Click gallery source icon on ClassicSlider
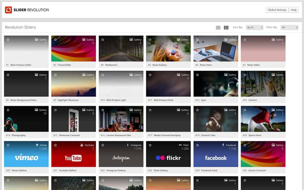 pyautogui.click(x=84, y=39)
